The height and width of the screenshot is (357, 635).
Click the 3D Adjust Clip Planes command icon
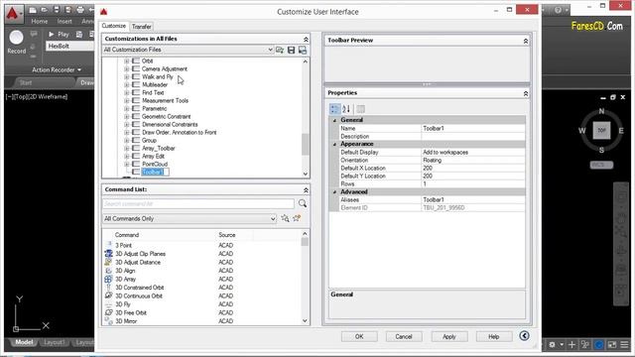[x=108, y=254]
